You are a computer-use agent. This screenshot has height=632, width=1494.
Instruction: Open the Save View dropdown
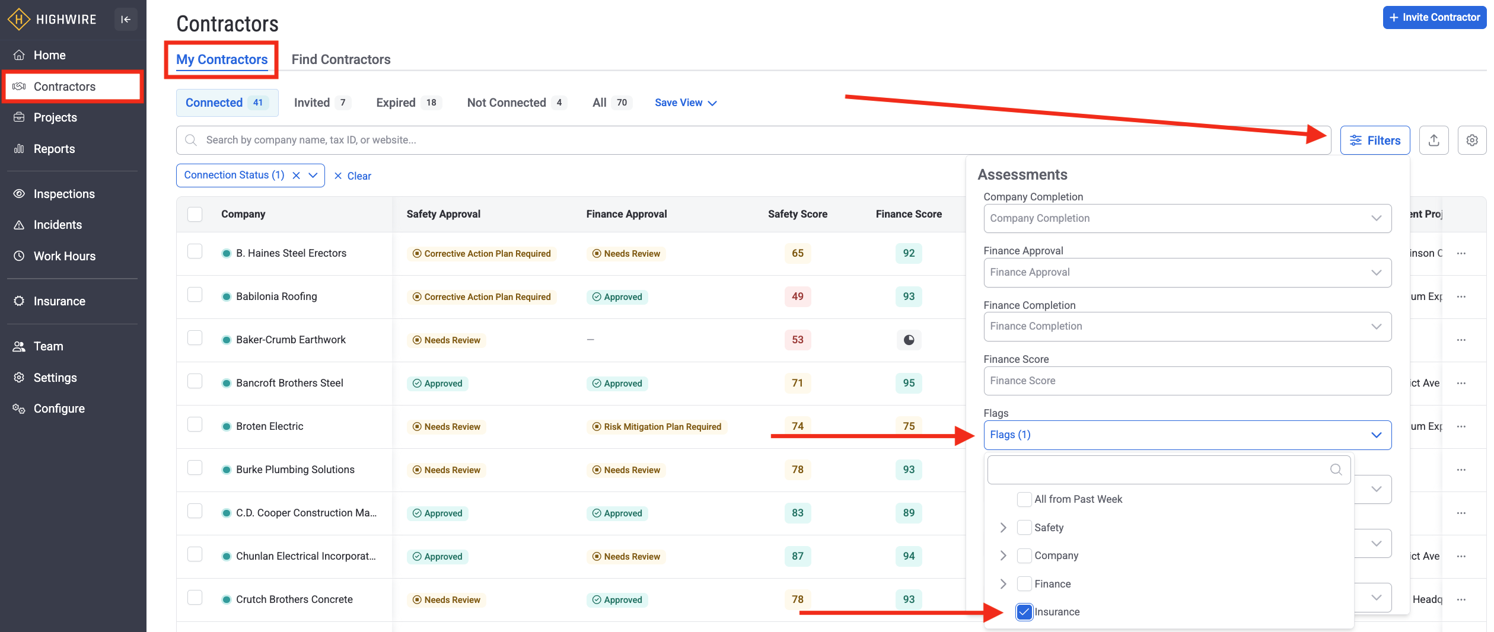tap(686, 103)
